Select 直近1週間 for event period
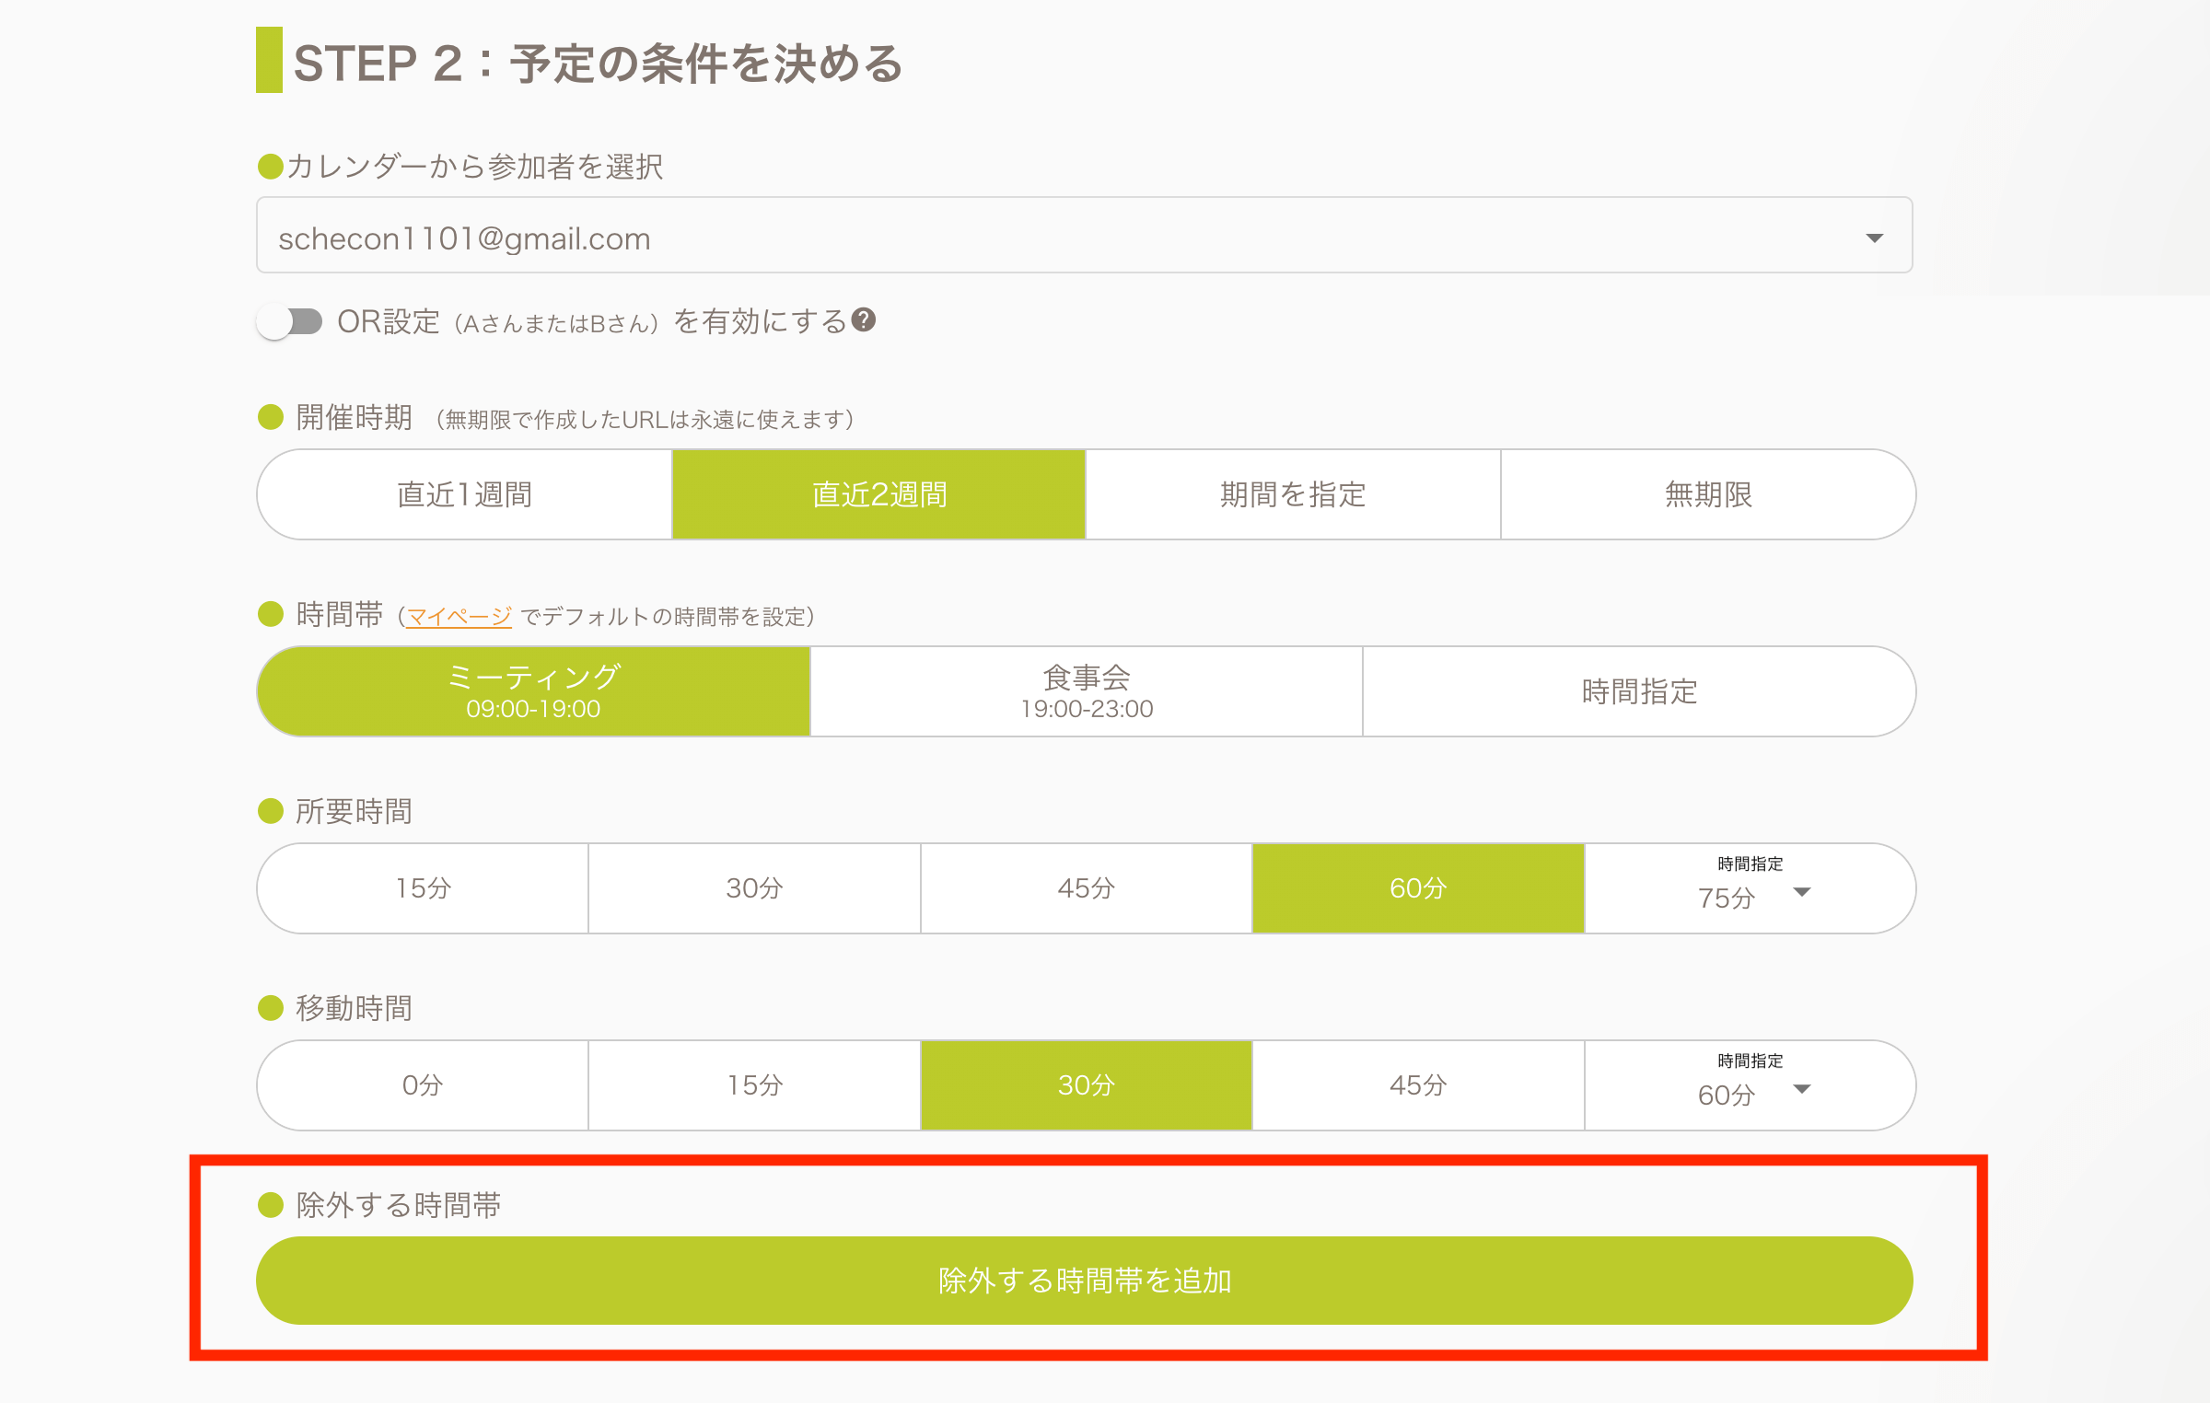 pos(464,494)
